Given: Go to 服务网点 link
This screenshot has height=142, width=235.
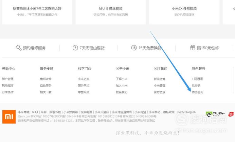Looking at the screenshot, I should click(x=84, y=86).
